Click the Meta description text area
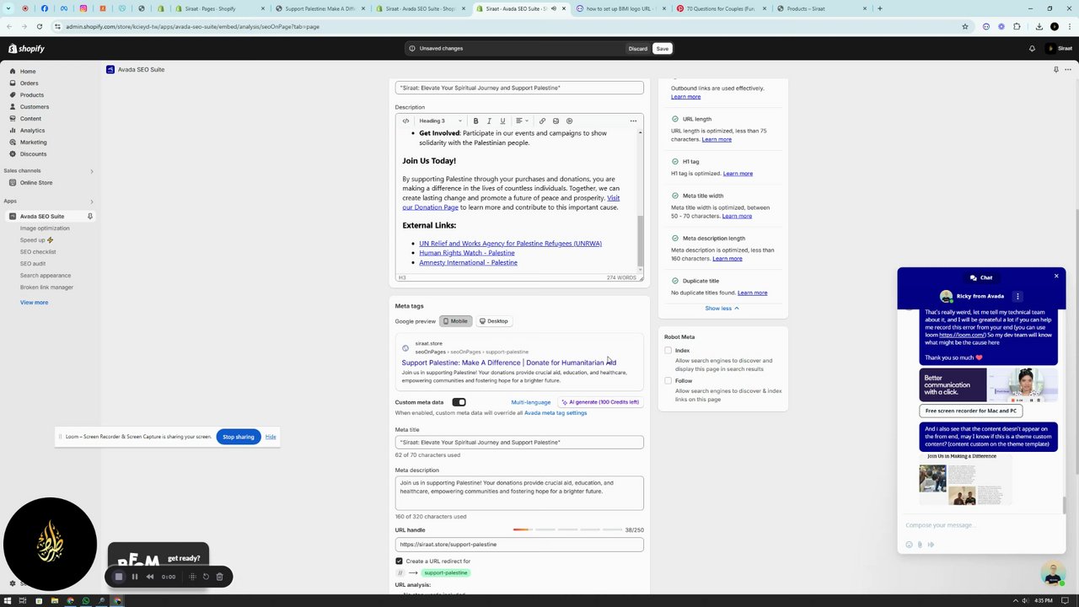Viewport: 1079px width, 607px height. (x=519, y=493)
